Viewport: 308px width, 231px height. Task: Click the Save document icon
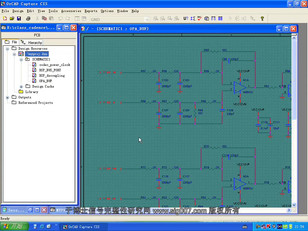pos(19,19)
